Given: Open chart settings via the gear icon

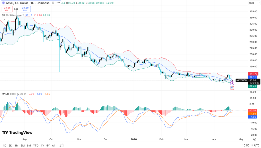Looking at the screenshot, I should [254, 139].
